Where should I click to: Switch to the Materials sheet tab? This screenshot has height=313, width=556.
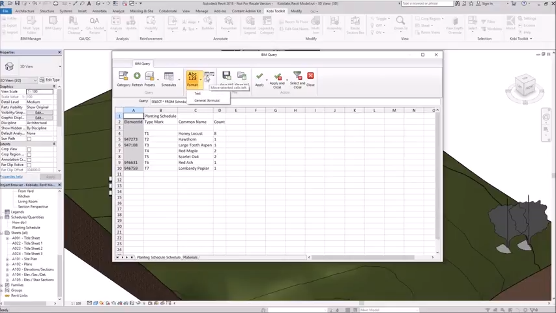(190, 257)
